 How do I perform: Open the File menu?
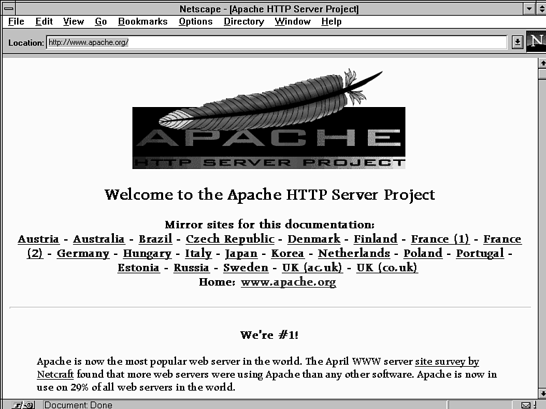16,22
